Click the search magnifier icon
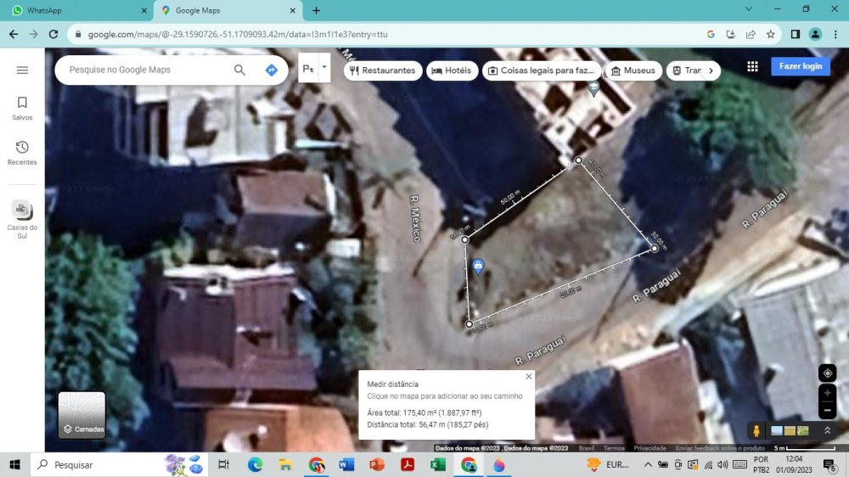Screen dimensions: 849x477 (x=239, y=70)
